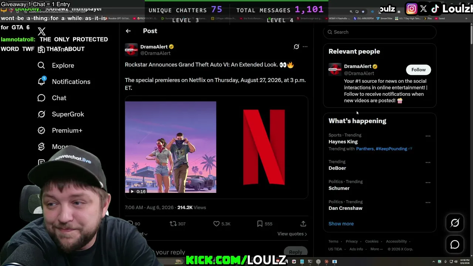Open the Notifications bell icon
473x266 pixels.
click(x=41, y=81)
